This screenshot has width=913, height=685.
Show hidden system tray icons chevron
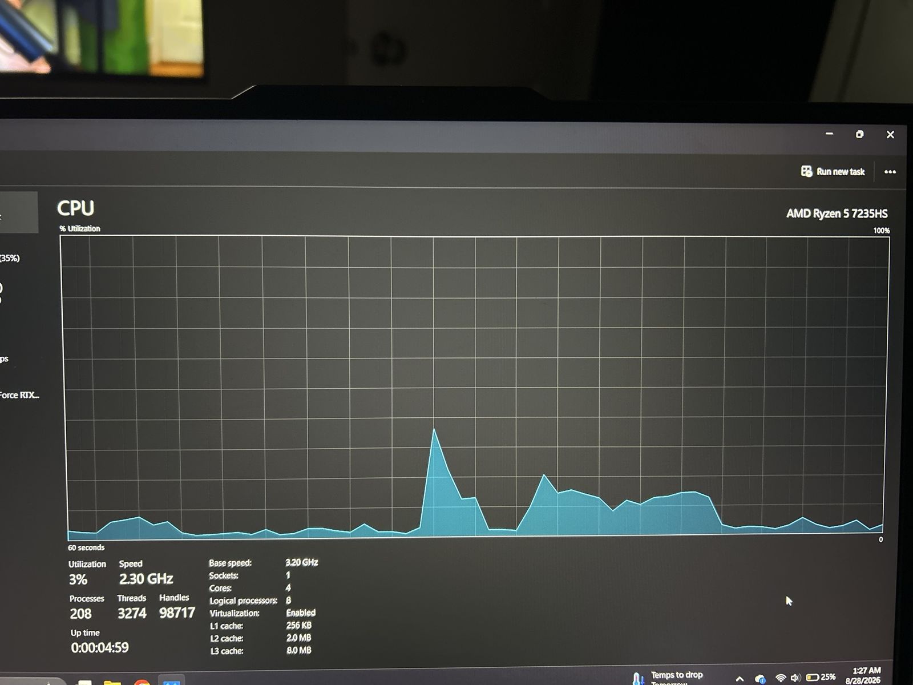point(740,679)
